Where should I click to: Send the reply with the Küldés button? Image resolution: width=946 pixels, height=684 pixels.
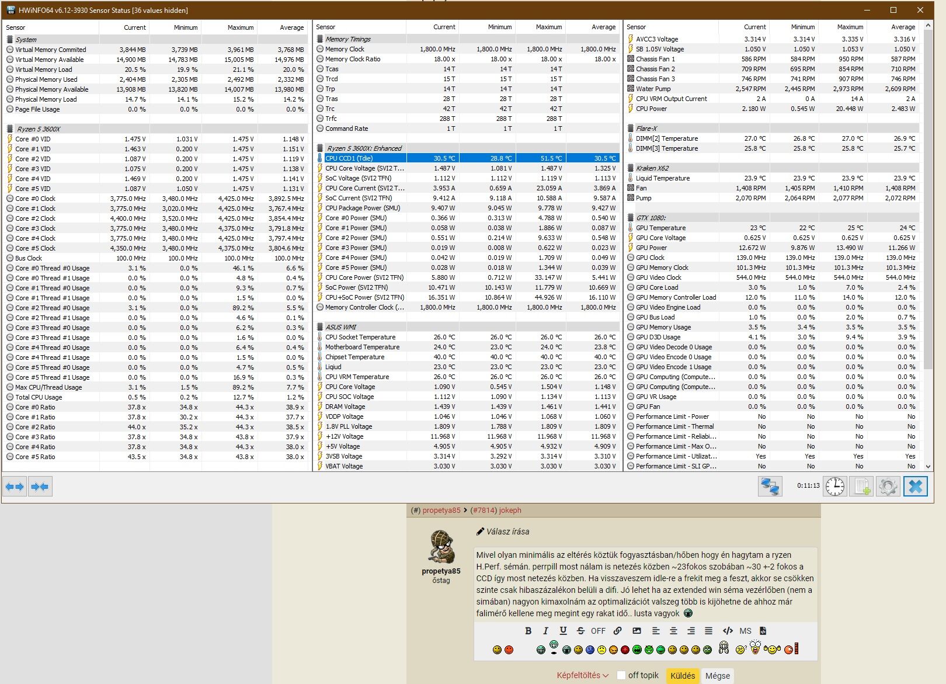click(683, 676)
